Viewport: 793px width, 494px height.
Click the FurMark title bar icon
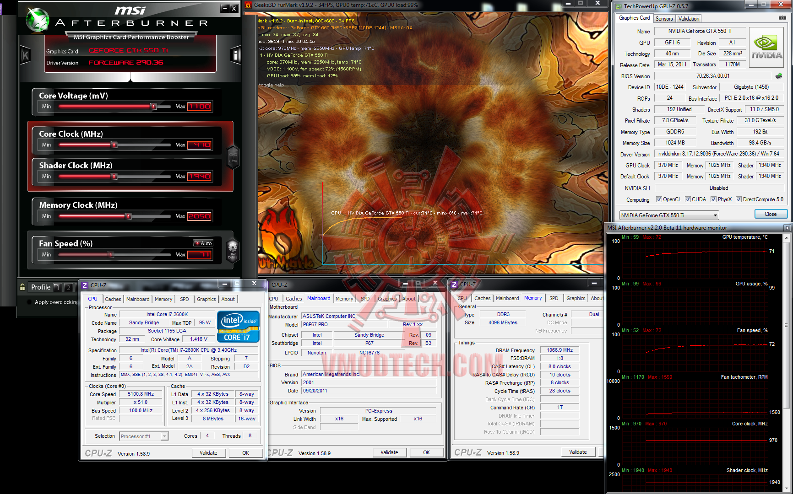pos(249,5)
